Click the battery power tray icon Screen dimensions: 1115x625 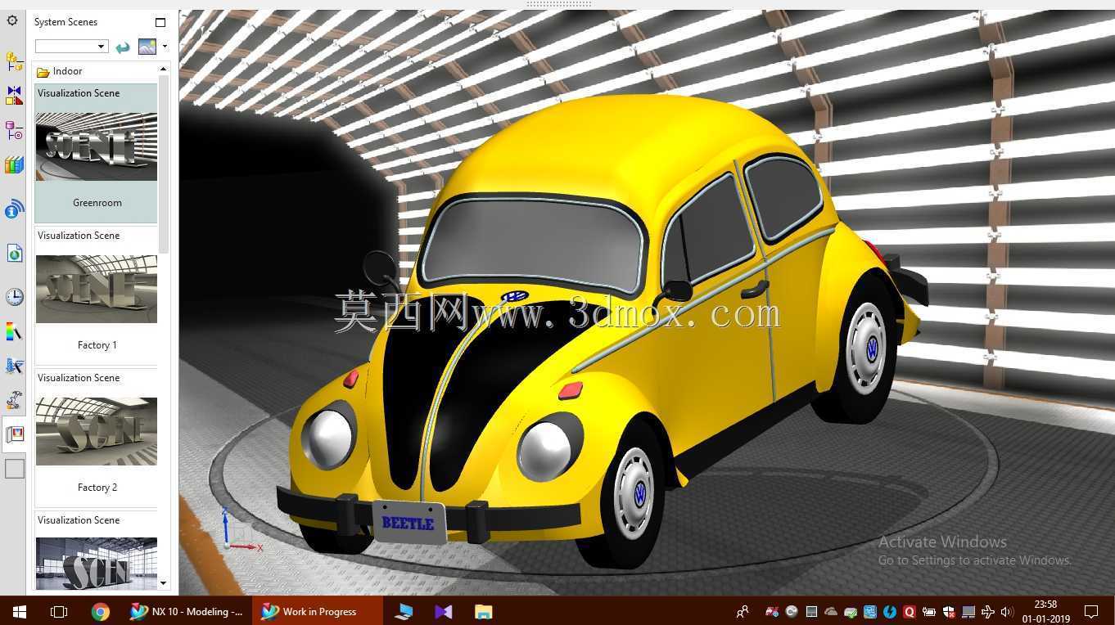(929, 611)
